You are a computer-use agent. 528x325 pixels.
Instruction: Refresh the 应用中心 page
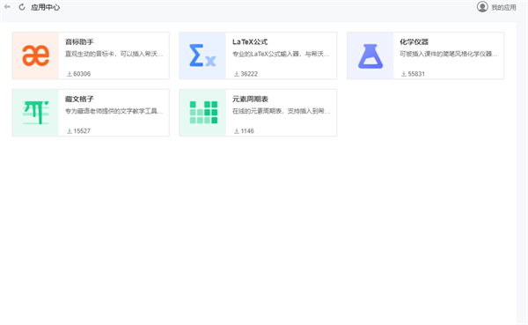(x=22, y=7)
